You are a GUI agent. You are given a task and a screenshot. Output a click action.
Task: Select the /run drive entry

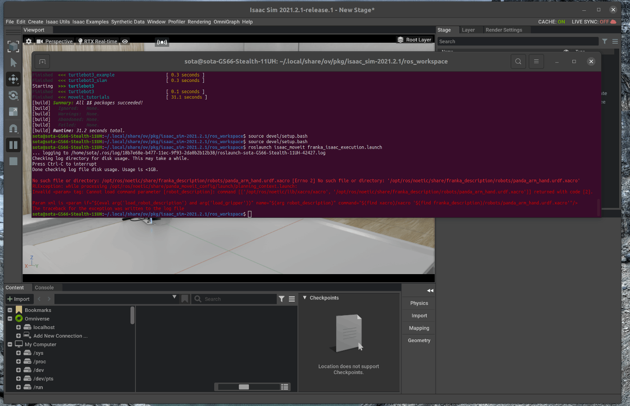point(38,387)
